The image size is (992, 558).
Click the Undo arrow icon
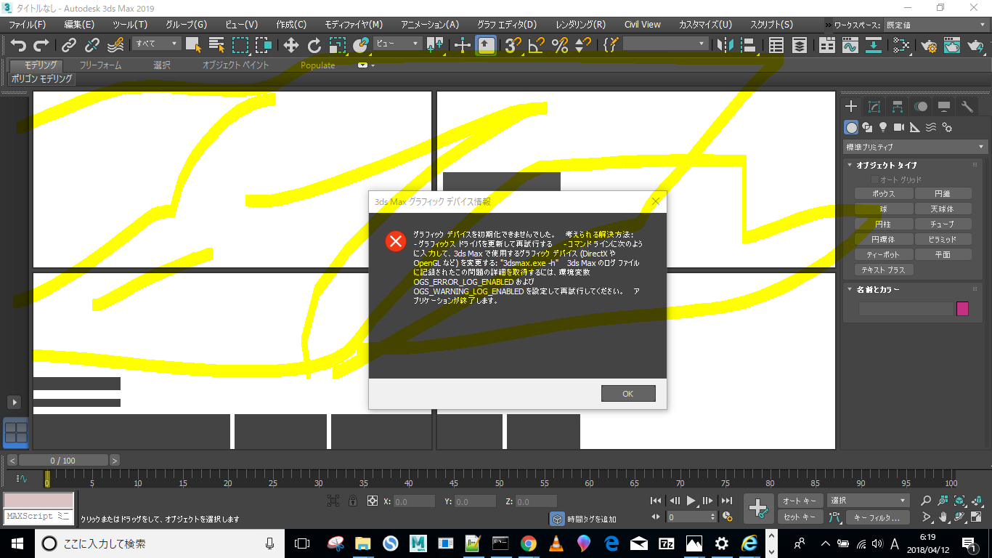point(18,45)
